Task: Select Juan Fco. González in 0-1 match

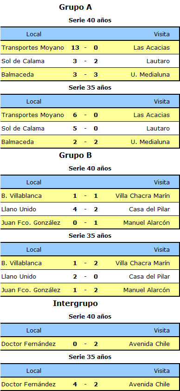Action: [31, 223]
